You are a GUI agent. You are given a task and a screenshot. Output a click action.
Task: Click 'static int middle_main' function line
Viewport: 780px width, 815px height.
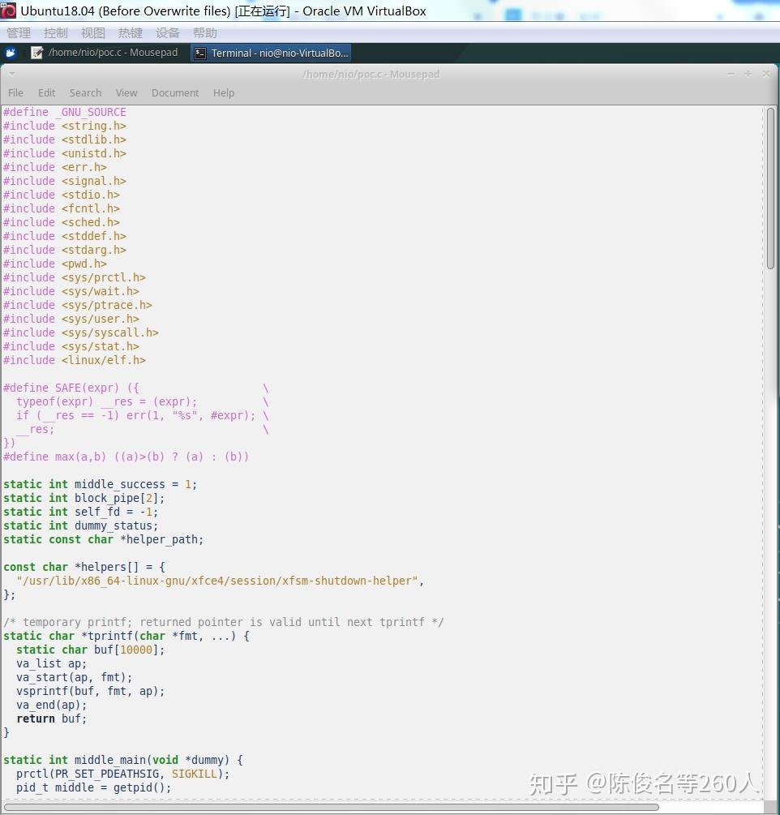123,760
